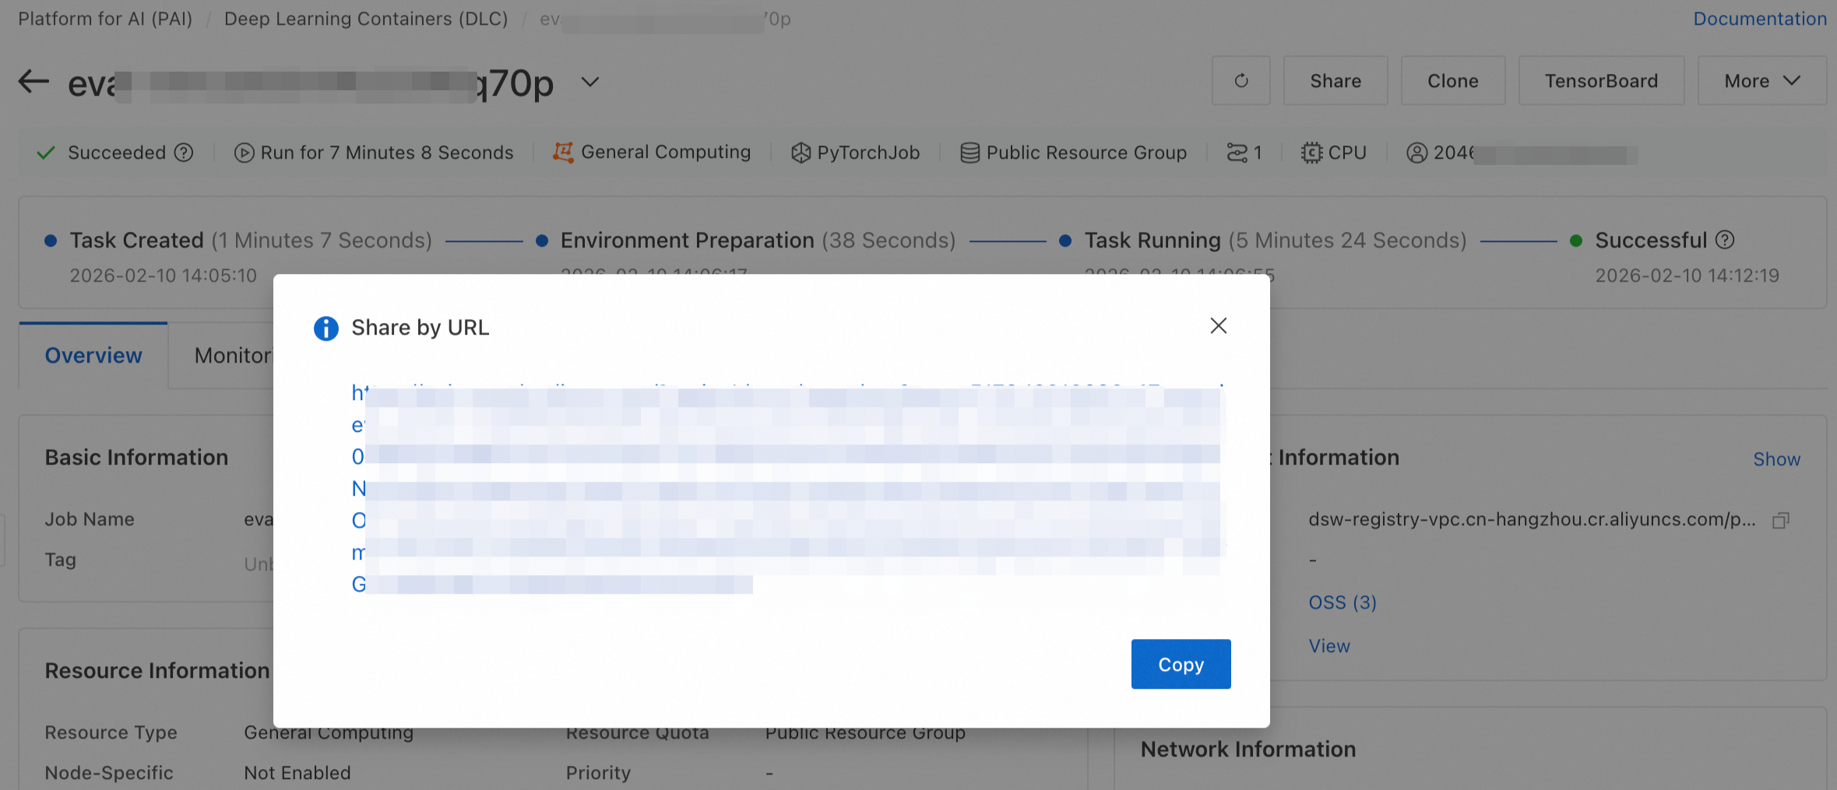Click the '2026-02-10 14:05:10' timestamp
The image size is (1837, 790).
tap(164, 276)
